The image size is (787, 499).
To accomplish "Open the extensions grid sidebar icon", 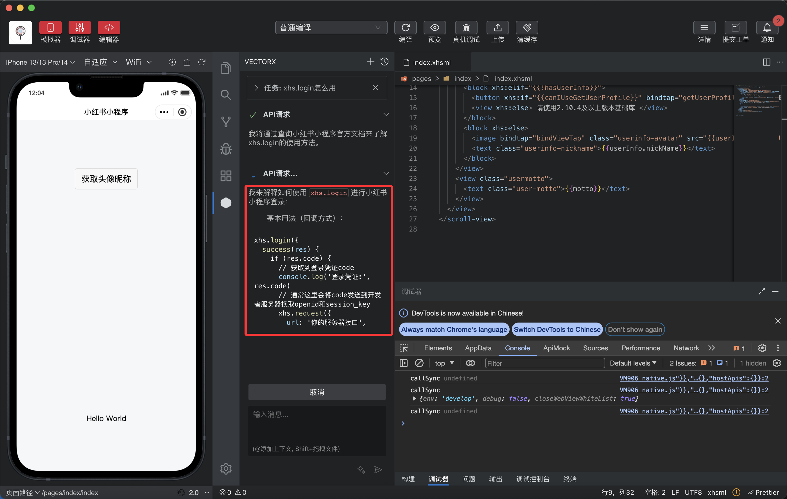I will pos(226,176).
